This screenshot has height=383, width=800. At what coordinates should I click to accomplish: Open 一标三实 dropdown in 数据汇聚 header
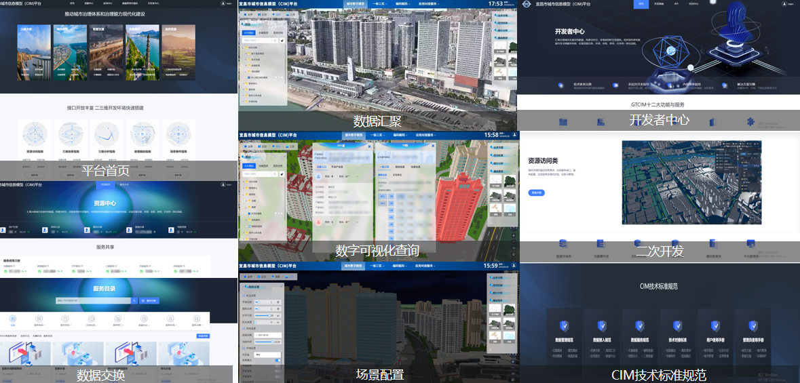point(379,3)
